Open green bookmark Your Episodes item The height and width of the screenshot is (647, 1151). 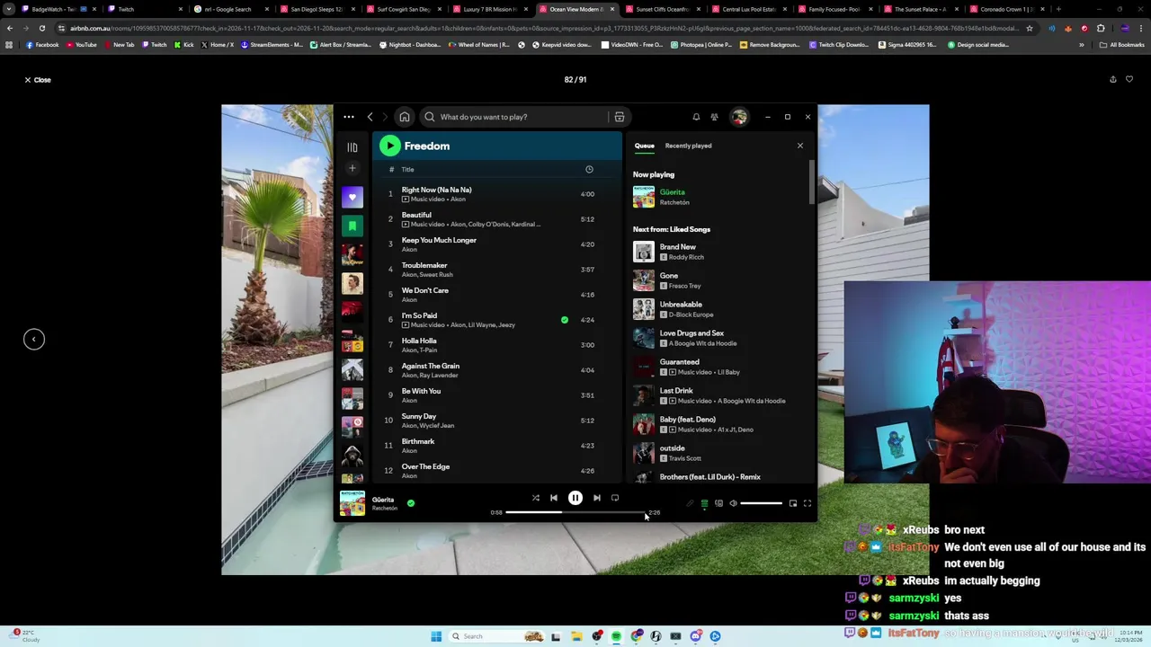pos(352,226)
